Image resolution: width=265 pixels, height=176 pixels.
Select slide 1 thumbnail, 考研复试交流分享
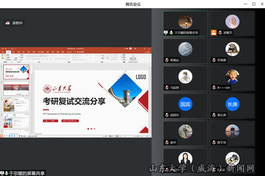(x=16, y=72)
